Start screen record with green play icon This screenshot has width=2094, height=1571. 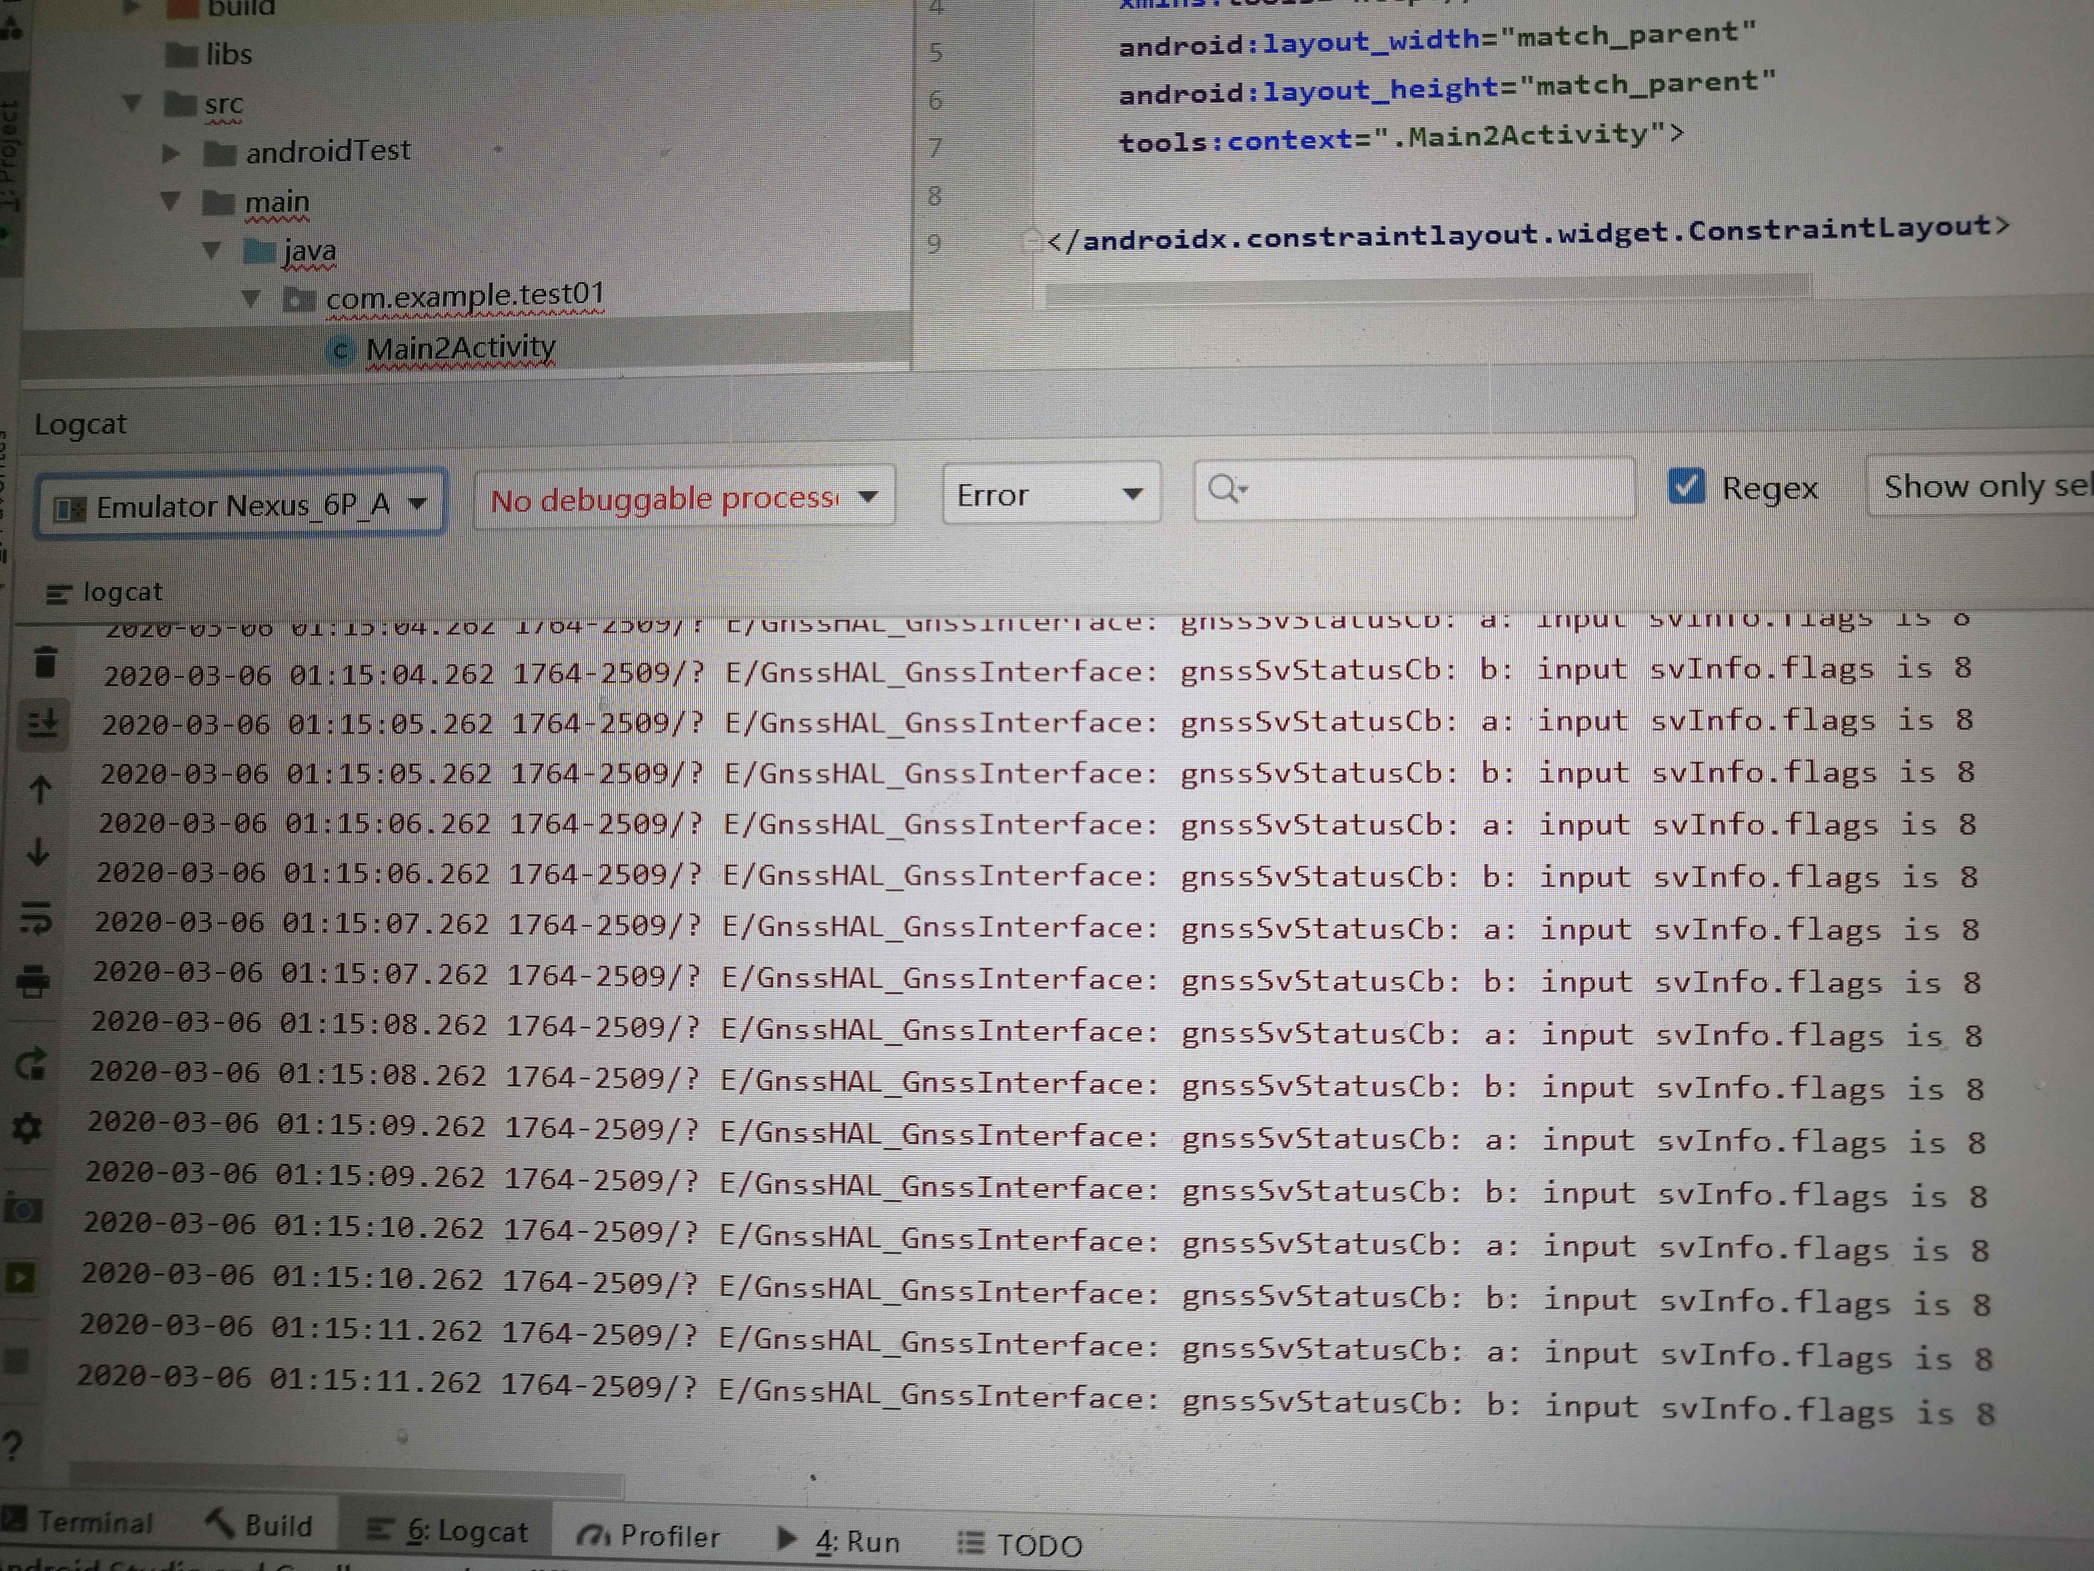click(x=20, y=1278)
